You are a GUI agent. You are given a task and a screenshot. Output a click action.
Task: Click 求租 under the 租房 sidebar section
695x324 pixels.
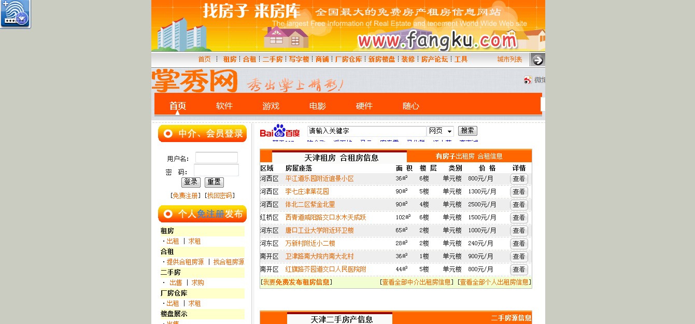pos(194,241)
